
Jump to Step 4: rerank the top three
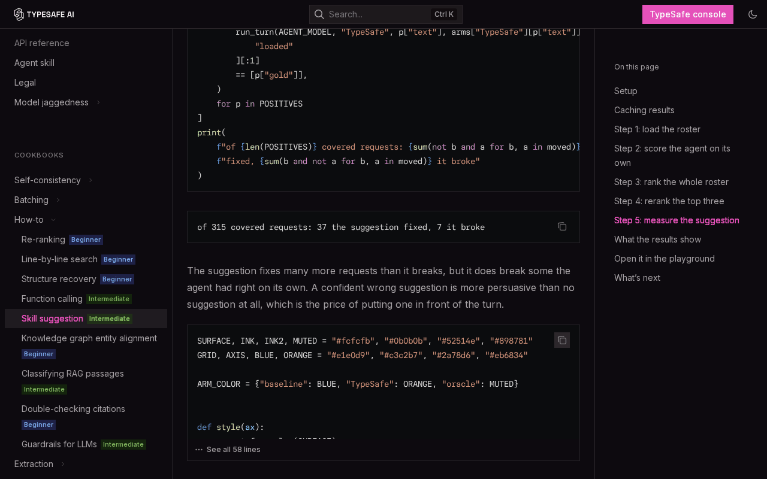pyautogui.click(x=669, y=201)
